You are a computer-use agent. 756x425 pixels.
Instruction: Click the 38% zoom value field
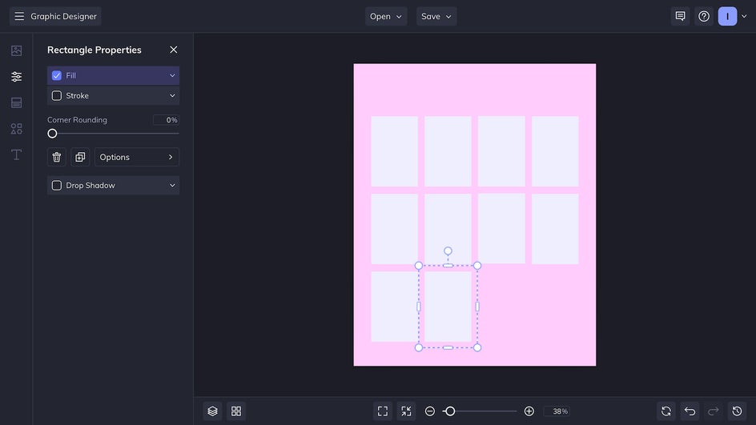(557, 411)
